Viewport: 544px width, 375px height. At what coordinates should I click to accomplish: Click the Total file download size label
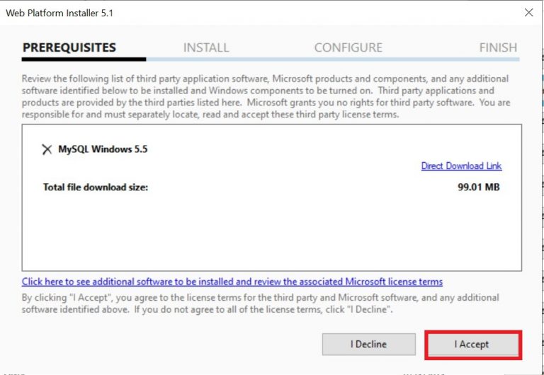[96, 187]
